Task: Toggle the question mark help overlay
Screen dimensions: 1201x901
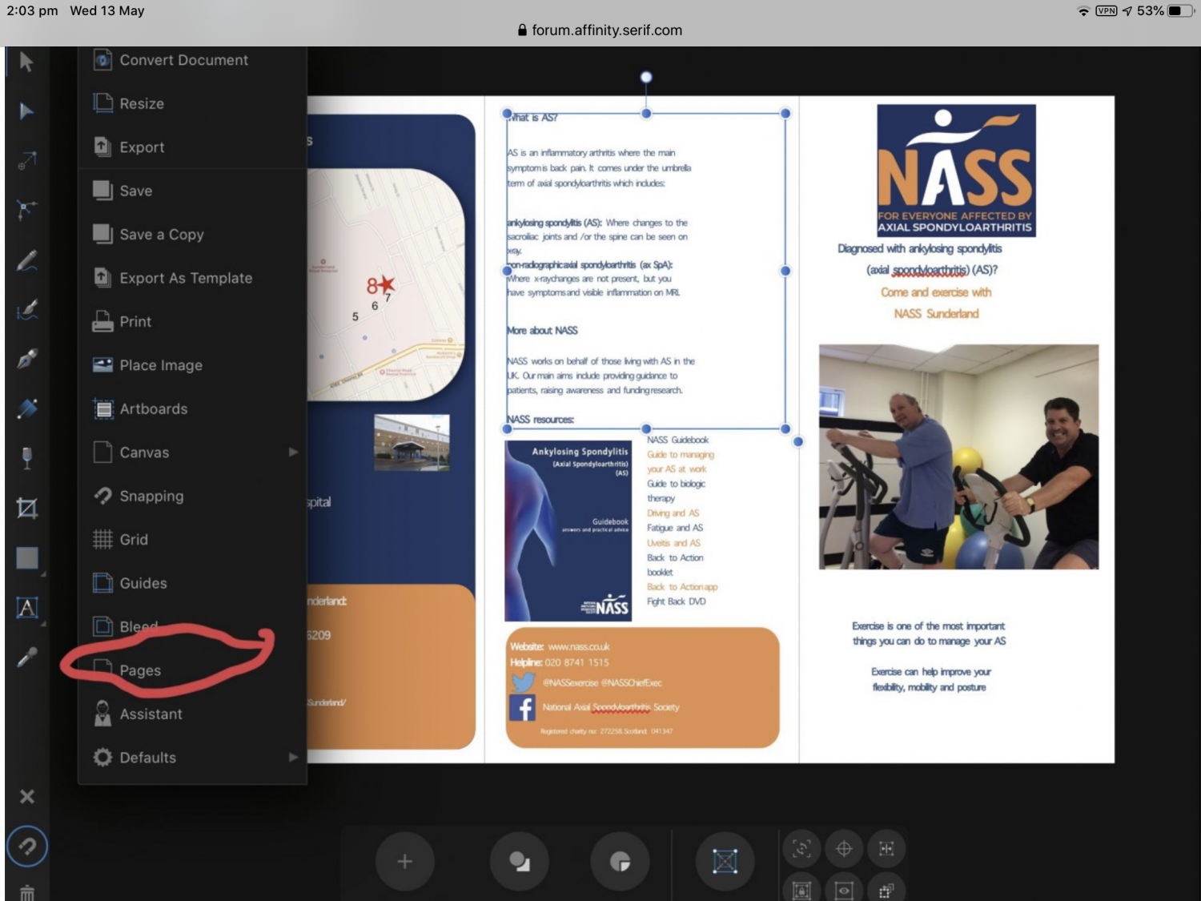Action: [26, 847]
